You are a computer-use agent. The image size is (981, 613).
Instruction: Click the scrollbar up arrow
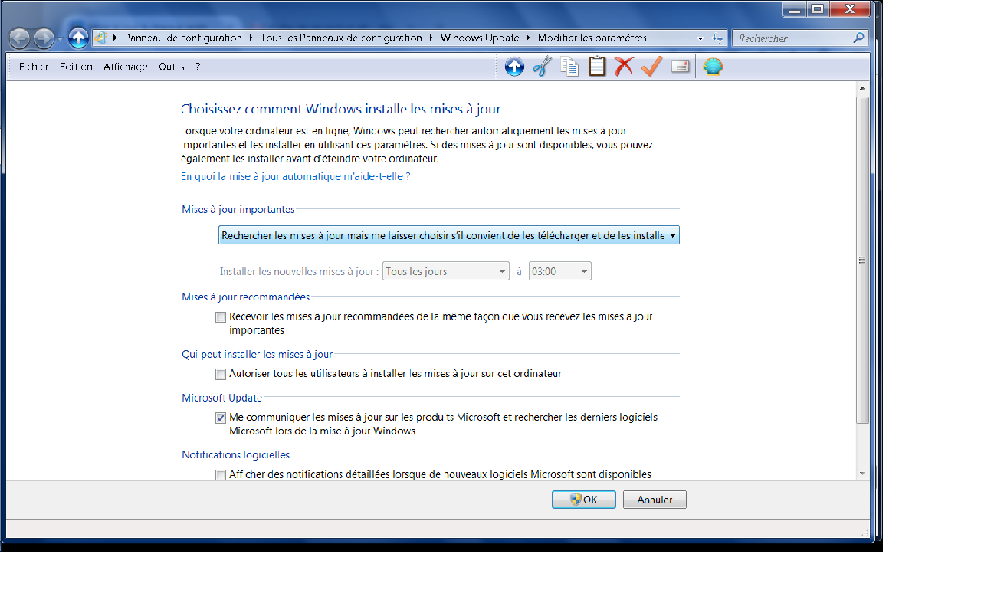tap(862, 90)
